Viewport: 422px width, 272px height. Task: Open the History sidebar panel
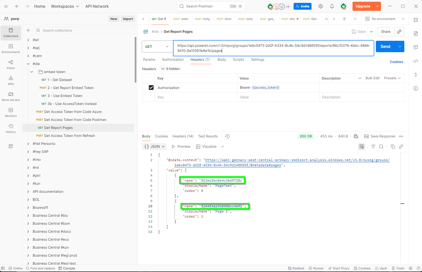pos(11,129)
